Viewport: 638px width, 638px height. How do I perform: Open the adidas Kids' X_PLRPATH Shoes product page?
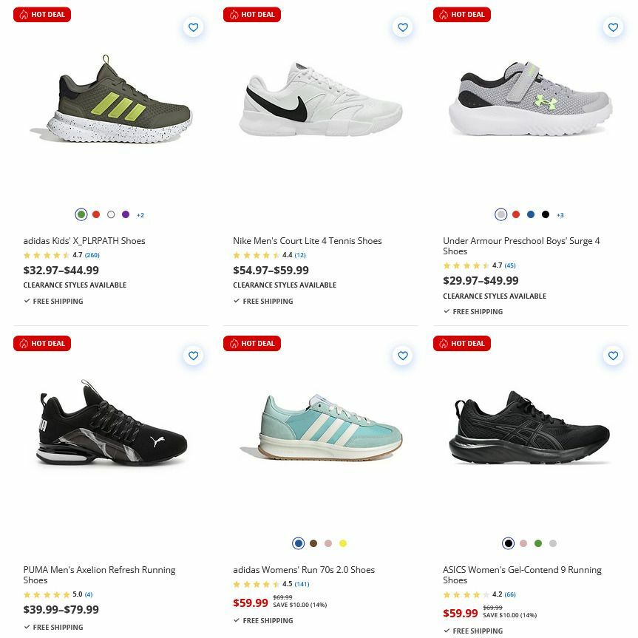pyautogui.click(x=83, y=240)
